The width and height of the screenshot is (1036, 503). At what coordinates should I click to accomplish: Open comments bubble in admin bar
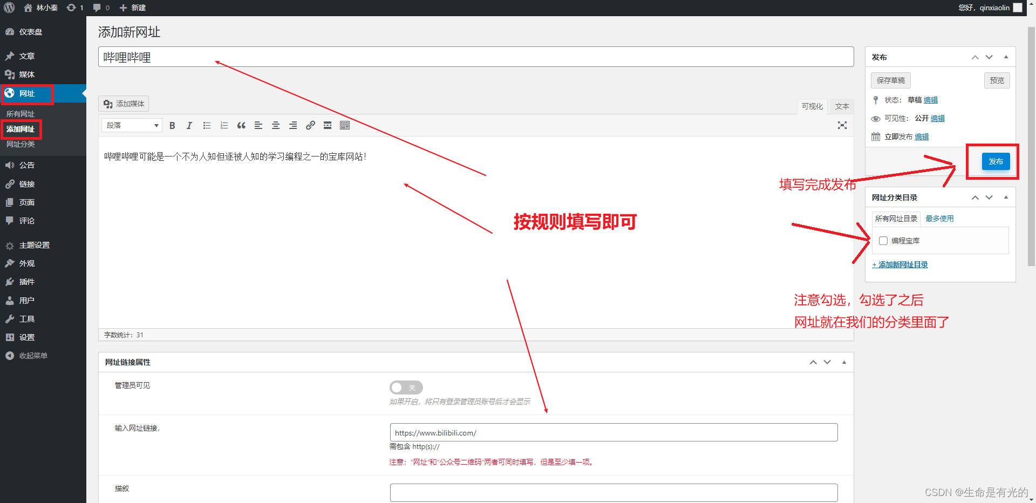(101, 8)
